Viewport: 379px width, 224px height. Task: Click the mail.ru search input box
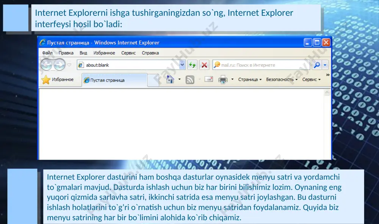261,65
